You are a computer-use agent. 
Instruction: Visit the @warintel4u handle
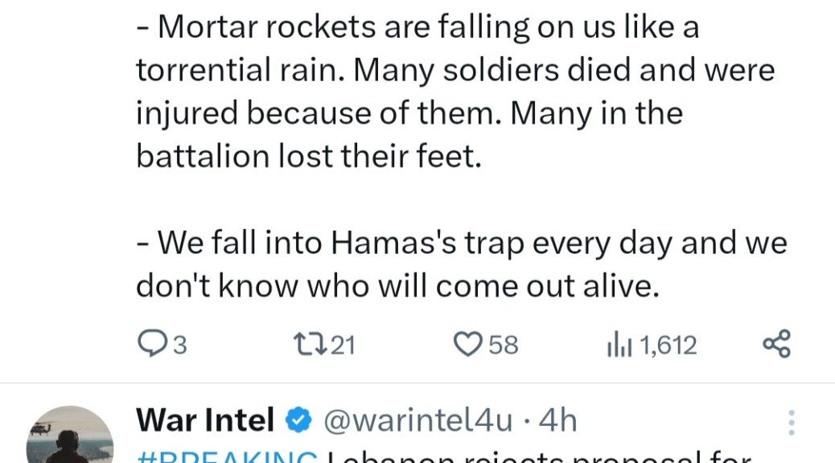tap(417, 420)
